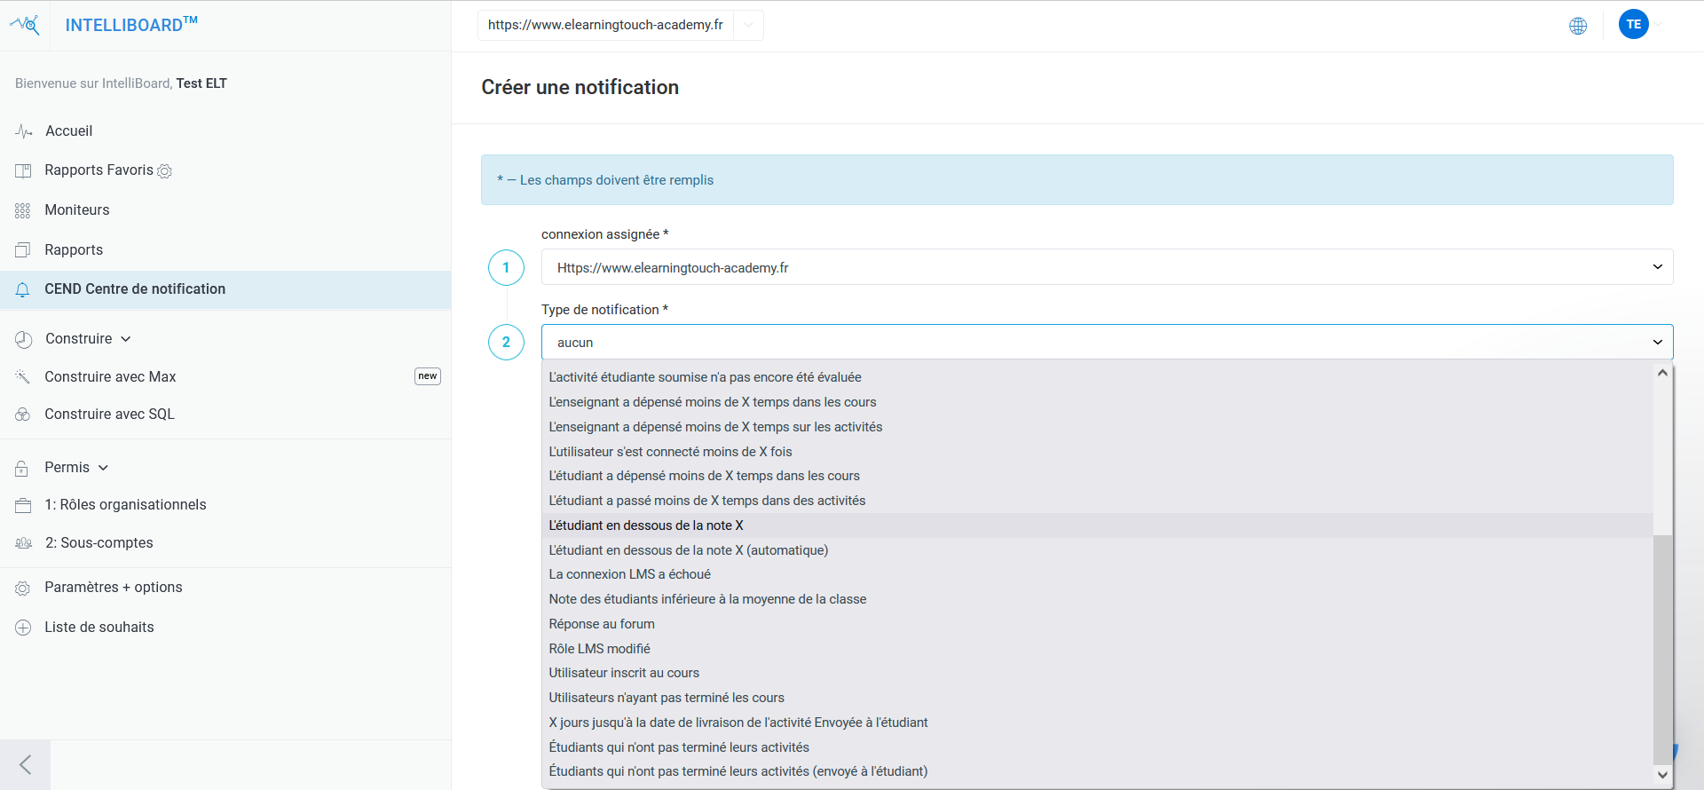The height and width of the screenshot is (790, 1704).
Task: Select 'La connexion LMS a échoué' option
Action: click(x=629, y=574)
